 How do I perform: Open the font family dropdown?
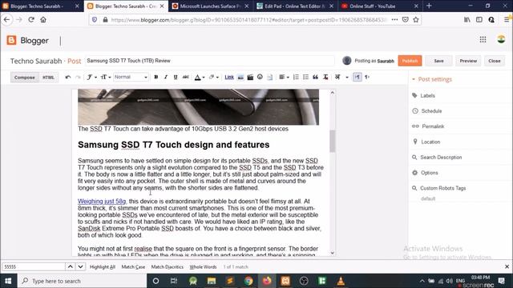click(x=91, y=78)
